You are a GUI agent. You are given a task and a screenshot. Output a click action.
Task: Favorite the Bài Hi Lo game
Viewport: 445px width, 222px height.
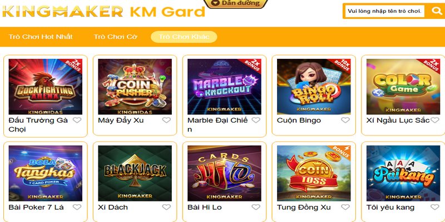256,207
